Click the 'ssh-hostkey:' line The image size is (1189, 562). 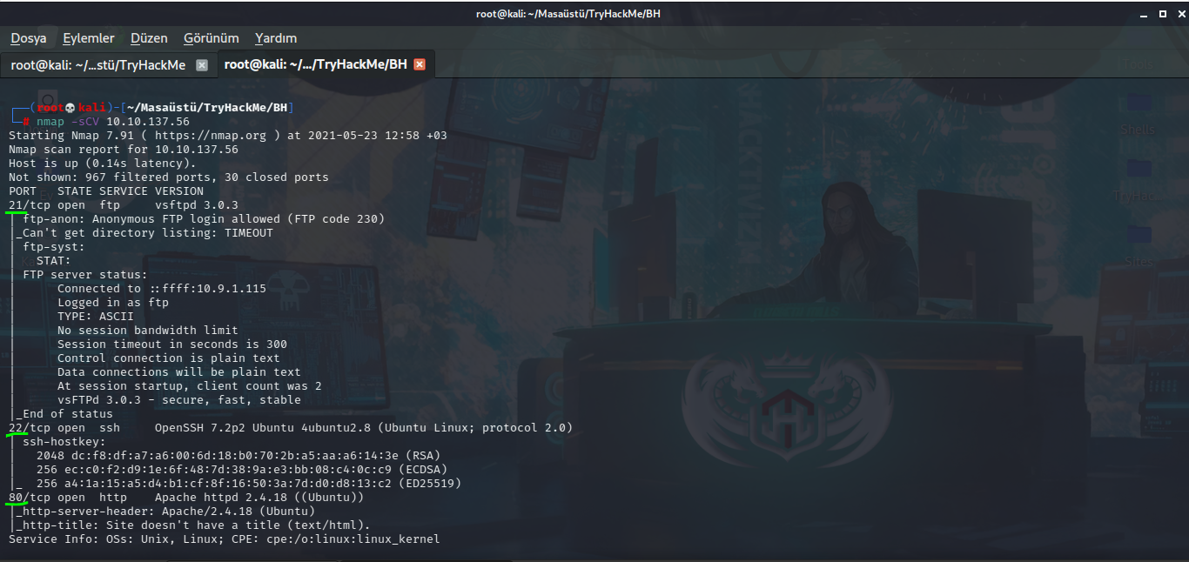click(64, 442)
